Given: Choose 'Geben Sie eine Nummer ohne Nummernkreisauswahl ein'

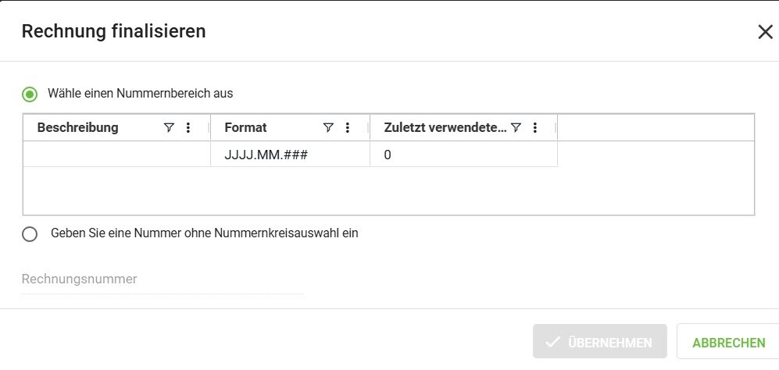Looking at the screenshot, I should click(30, 233).
